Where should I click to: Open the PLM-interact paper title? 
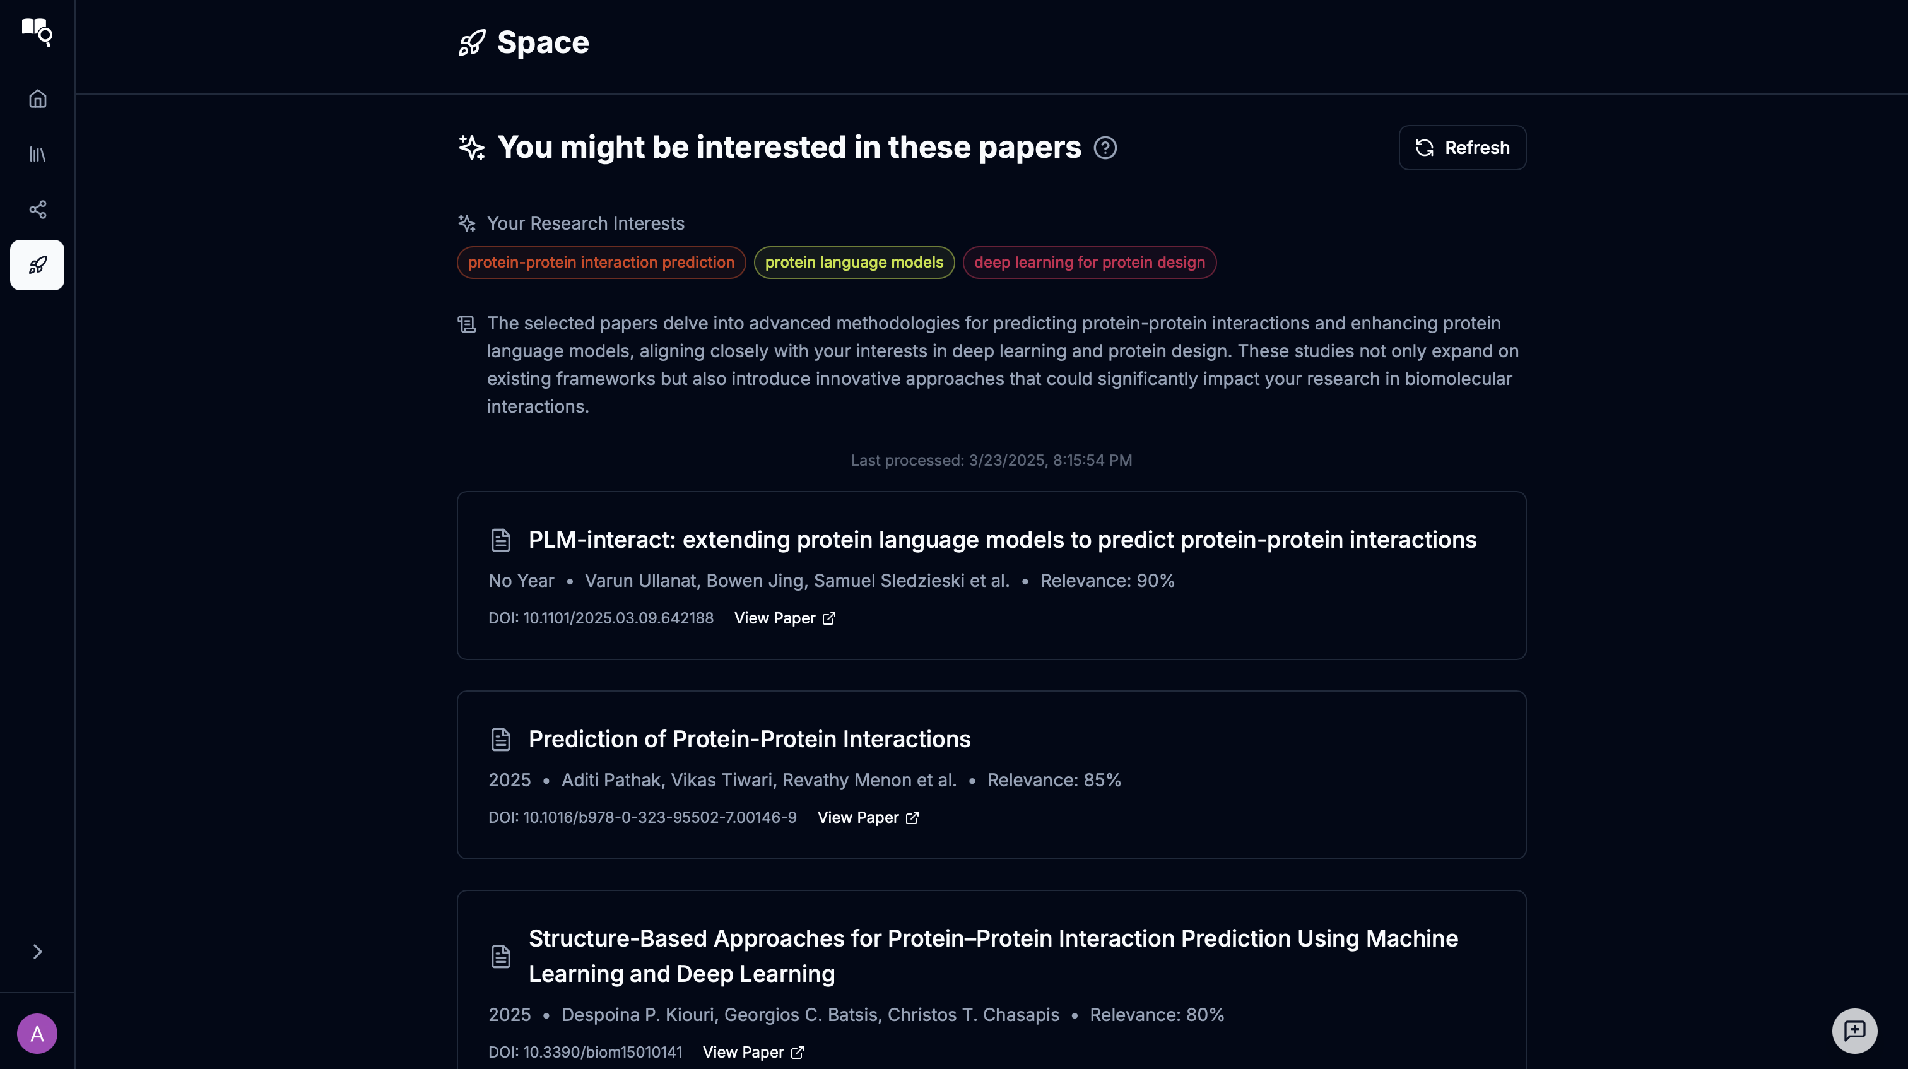[x=1002, y=540]
